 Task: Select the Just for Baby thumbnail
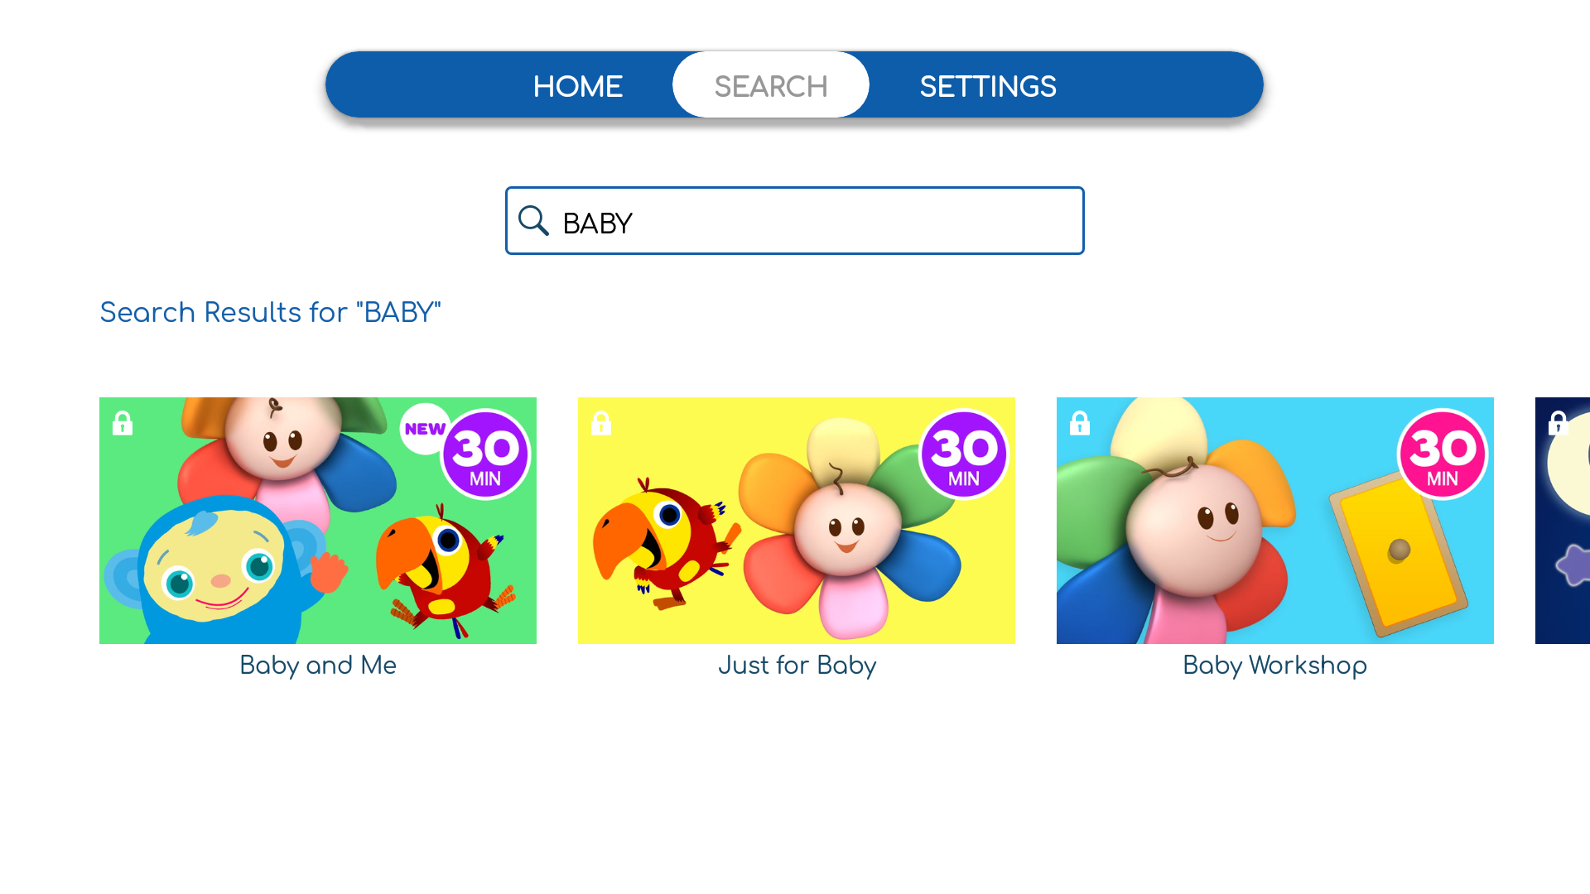click(796, 520)
